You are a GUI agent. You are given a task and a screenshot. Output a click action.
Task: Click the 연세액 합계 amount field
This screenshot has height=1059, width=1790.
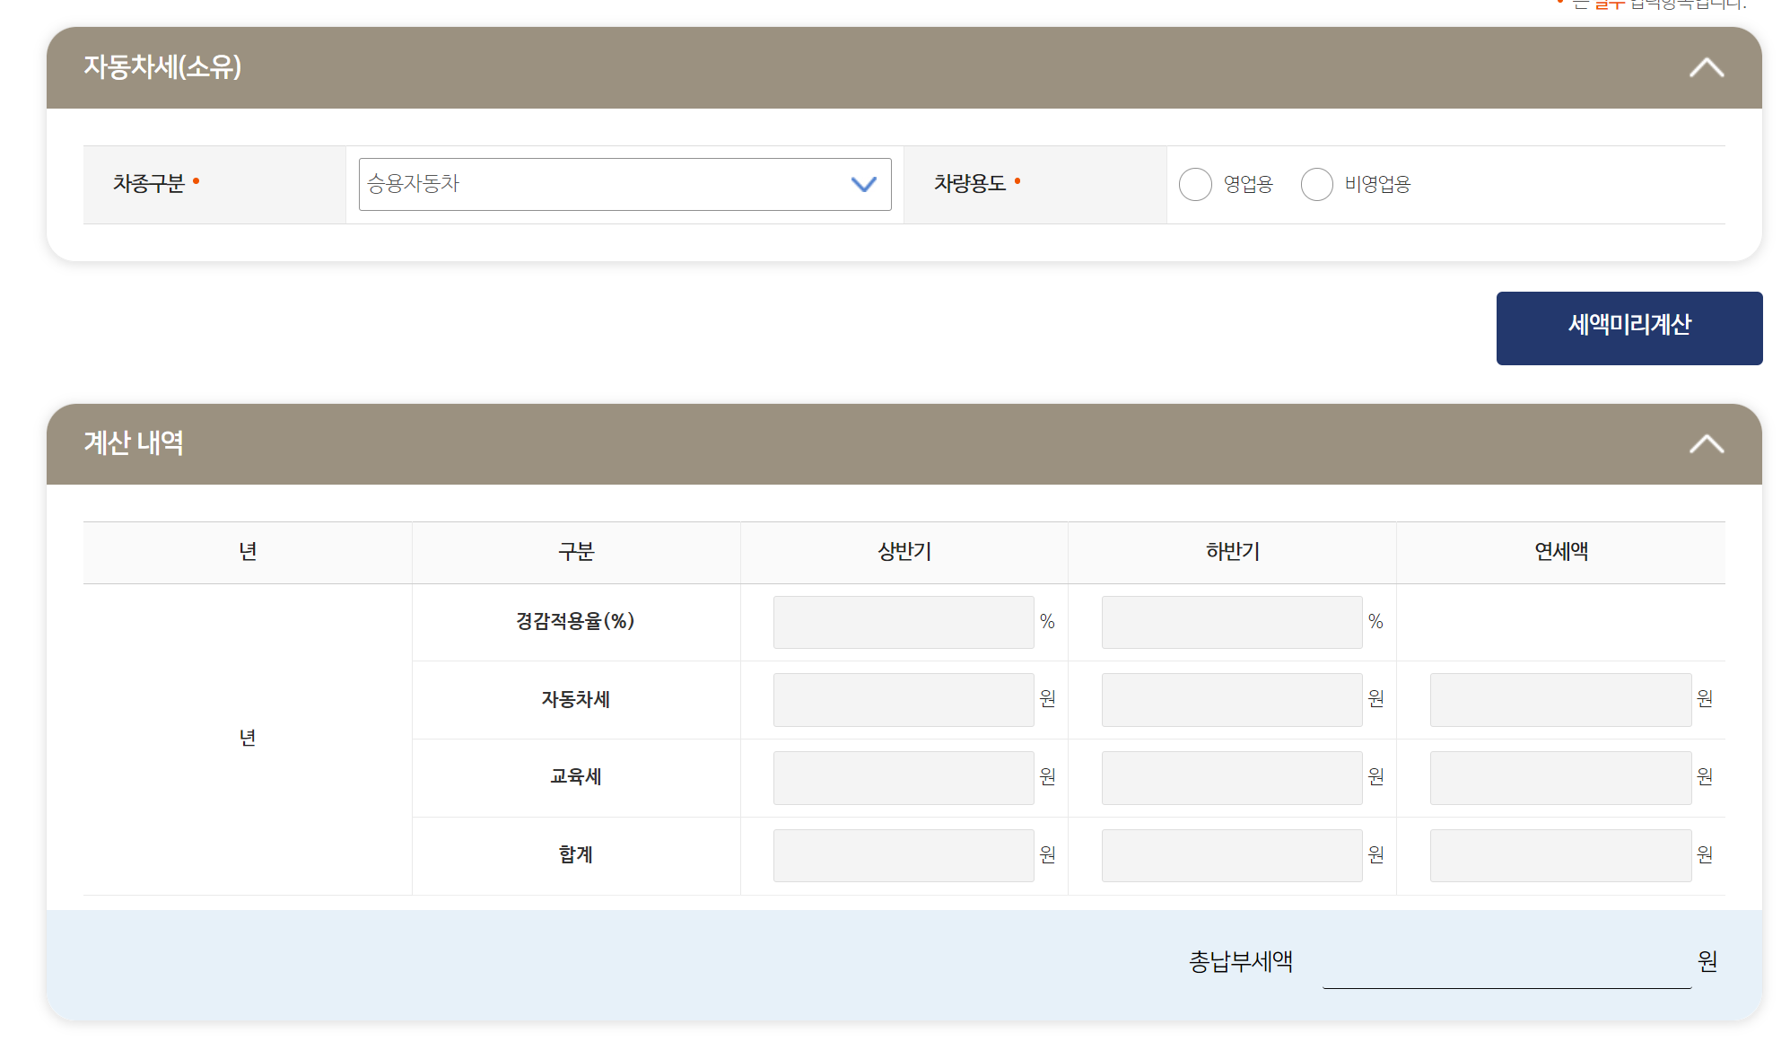[x=1559, y=855]
